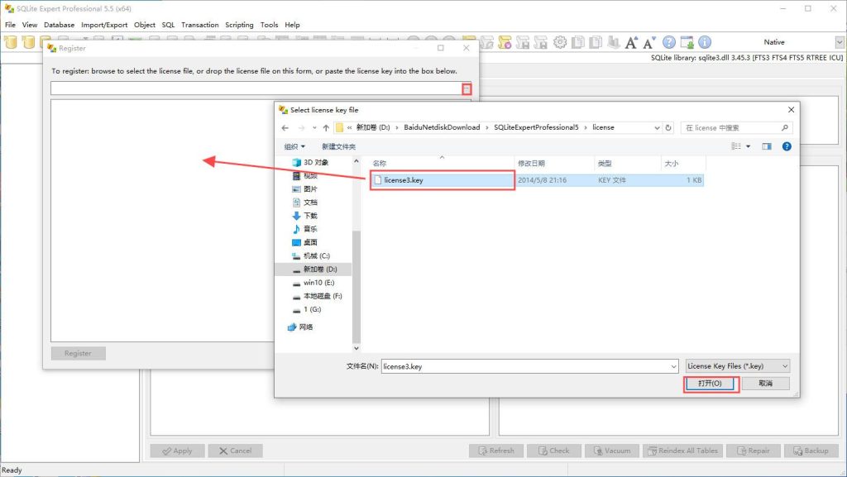
Task: Open the 组织 organize dropdown menu
Action: 294,146
